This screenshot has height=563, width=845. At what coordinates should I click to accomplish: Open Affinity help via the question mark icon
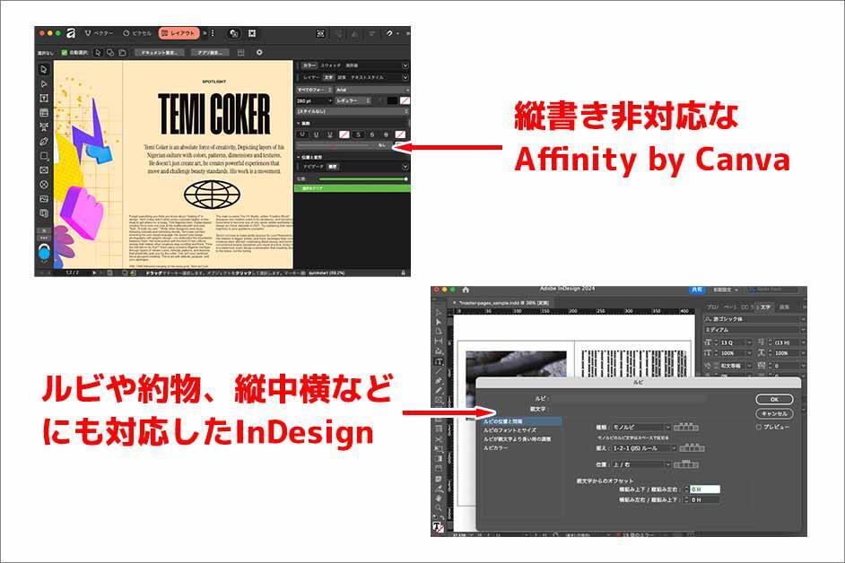click(389, 34)
